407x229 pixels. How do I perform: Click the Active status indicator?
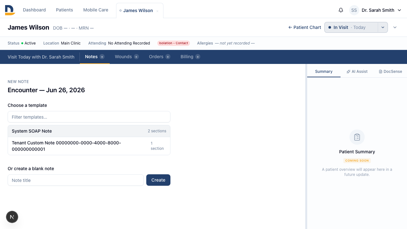click(29, 43)
